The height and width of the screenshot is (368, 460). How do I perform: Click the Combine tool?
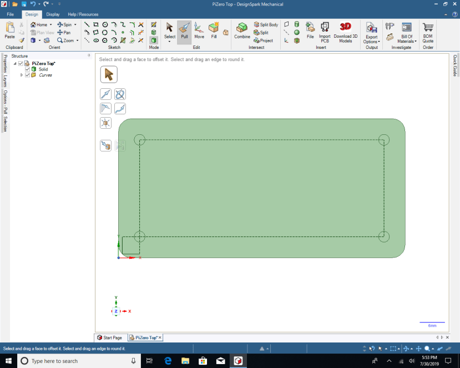[241, 32]
